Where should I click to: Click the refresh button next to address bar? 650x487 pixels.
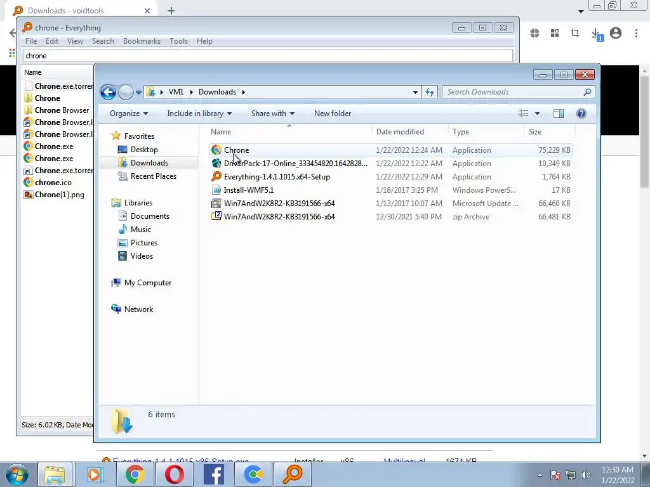[x=430, y=92]
